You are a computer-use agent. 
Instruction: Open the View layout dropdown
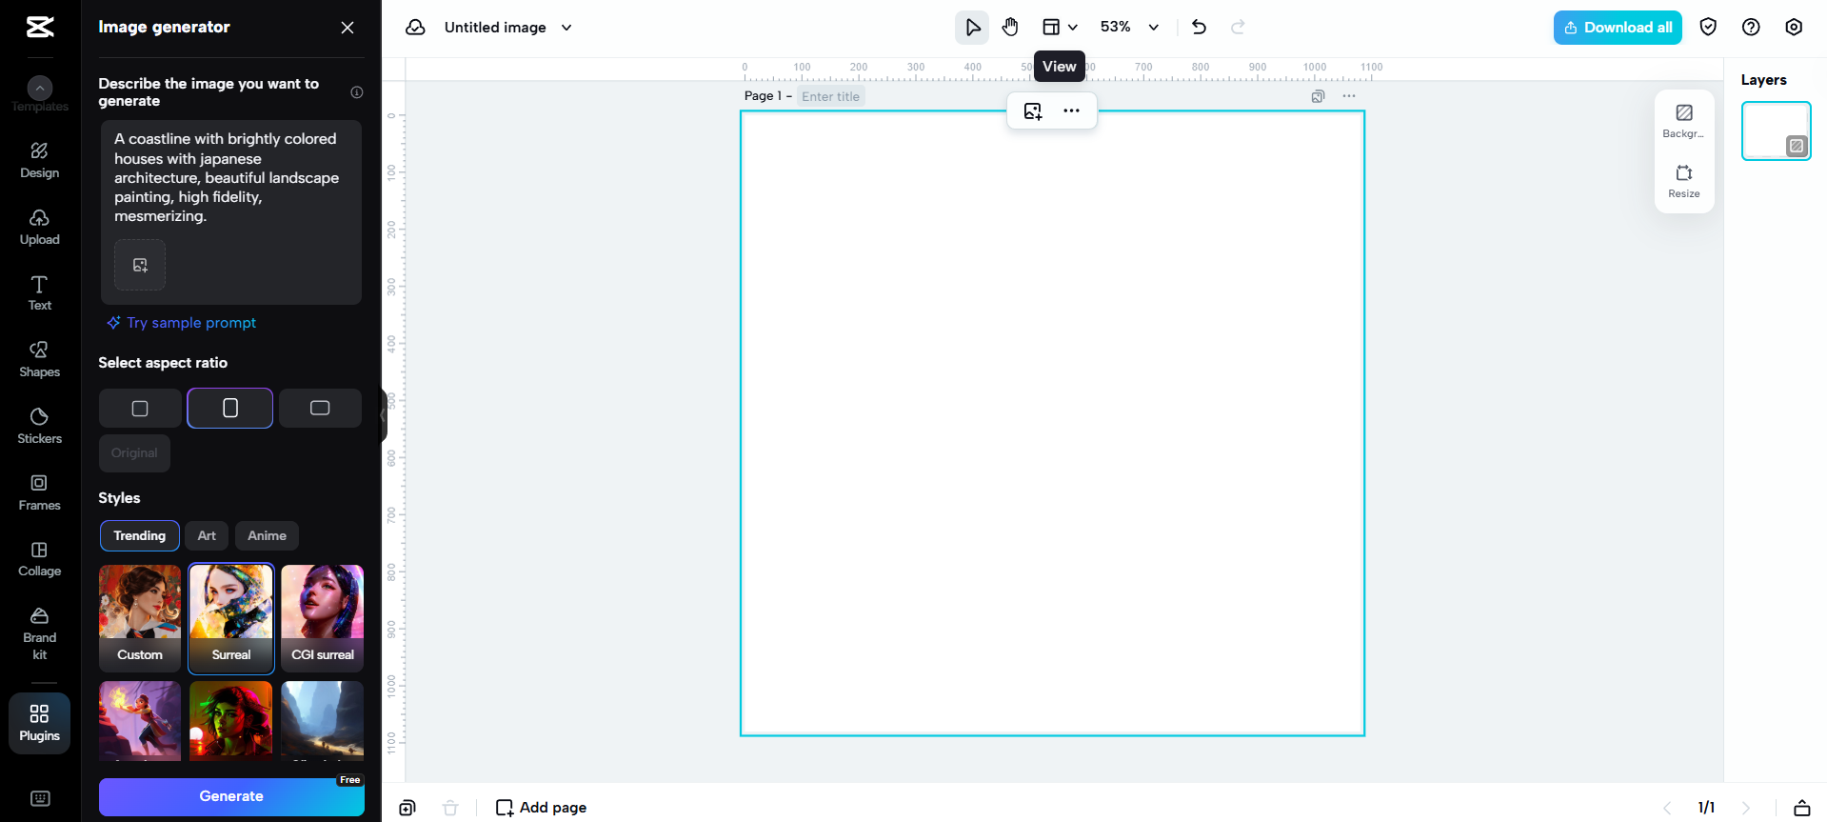coord(1059,28)
